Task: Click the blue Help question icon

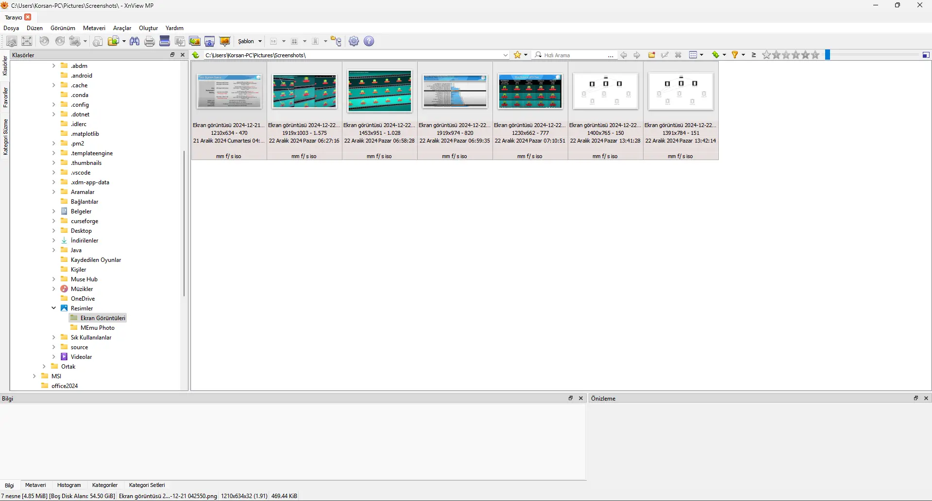Action: click(369, 41)
